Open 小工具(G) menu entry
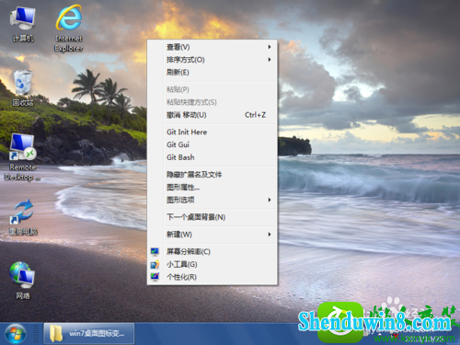 [213, 264]
